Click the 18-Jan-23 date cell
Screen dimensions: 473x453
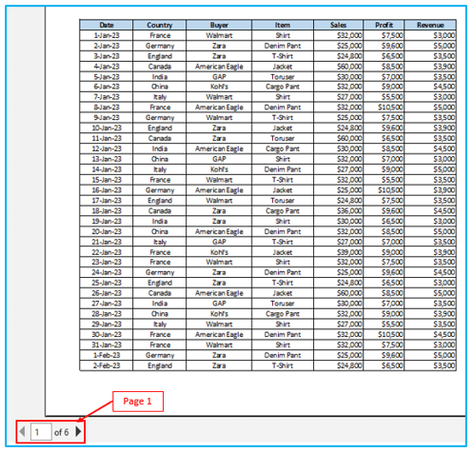[107, 210]
